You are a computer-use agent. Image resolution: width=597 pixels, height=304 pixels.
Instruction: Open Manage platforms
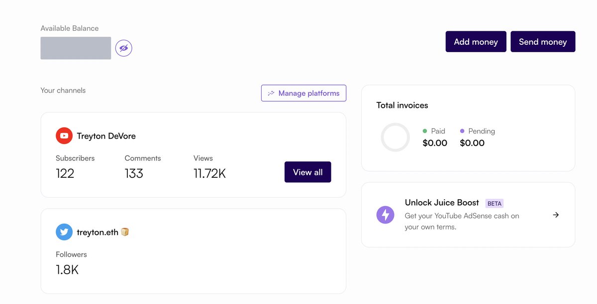303,93
